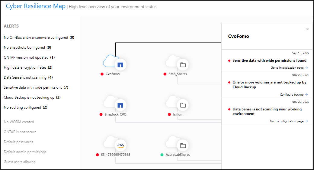The width and height of the screenshot is (314, 170).
Task: Click Data Sense not scanning working environment entry
Action: pos(267,111)
